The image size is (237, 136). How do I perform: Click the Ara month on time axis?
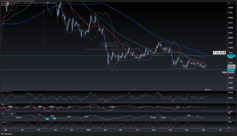click(72, 130)
